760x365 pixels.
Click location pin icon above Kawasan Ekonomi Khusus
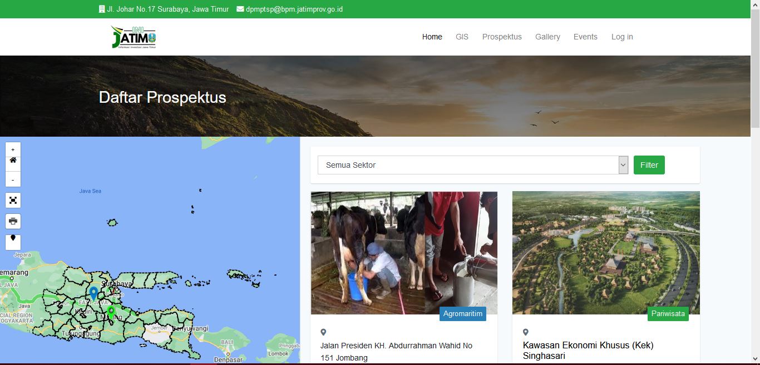(x=526, y=332)
